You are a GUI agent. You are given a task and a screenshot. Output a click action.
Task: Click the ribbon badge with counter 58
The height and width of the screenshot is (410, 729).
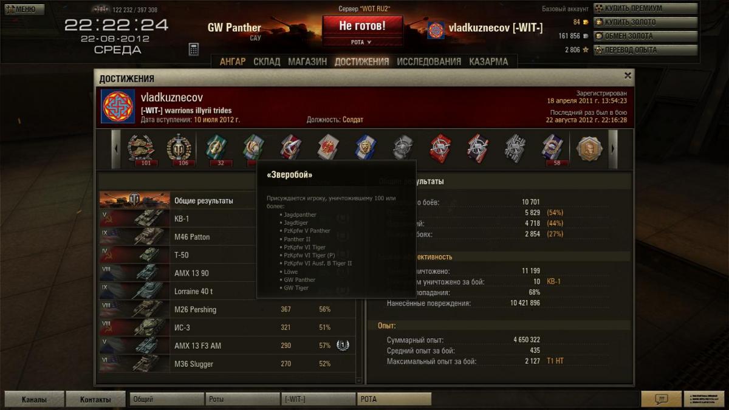coord(552,149)
